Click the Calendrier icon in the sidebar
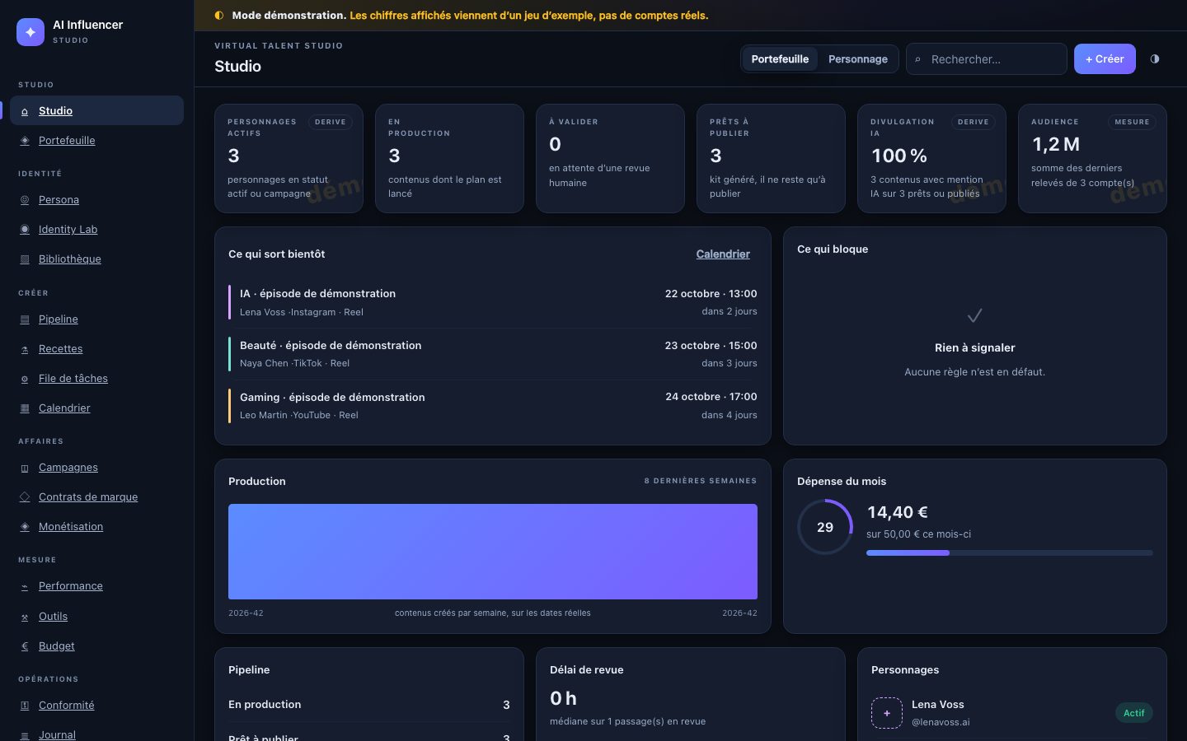Screen dimensions: 1187x741 (25, 408)
